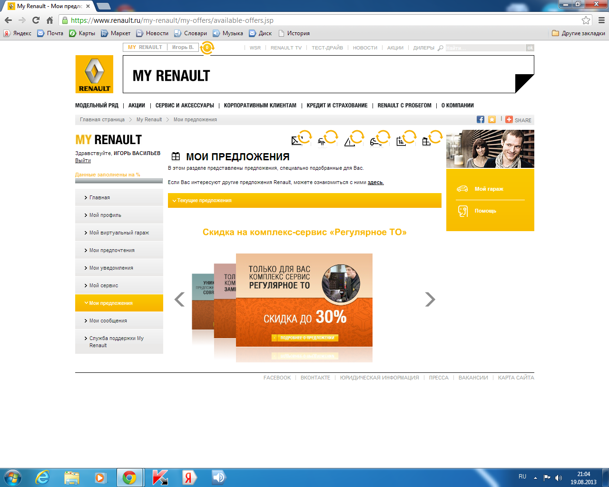Image resolution: width=609 pixels, height=487 pixels.
Task: Click the Renault TV top link
Action: click(286, 48)
